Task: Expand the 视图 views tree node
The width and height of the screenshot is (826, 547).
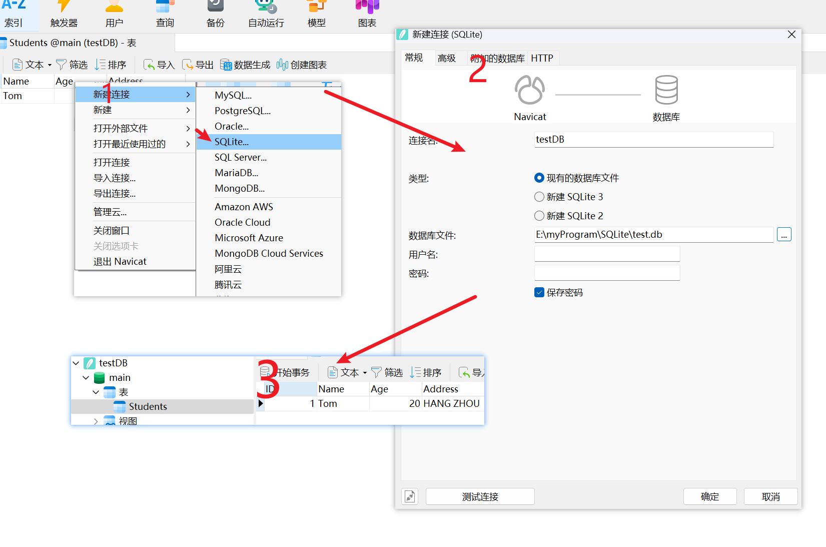Action: point(96,421)
